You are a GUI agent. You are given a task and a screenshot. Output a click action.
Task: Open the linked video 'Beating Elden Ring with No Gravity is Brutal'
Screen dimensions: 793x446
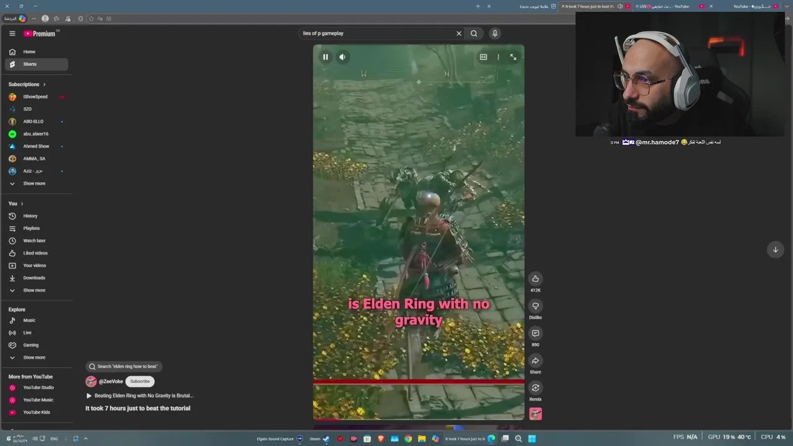coord(140,396)
